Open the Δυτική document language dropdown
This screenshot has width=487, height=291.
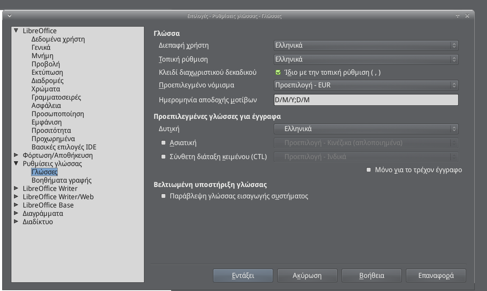366,129
